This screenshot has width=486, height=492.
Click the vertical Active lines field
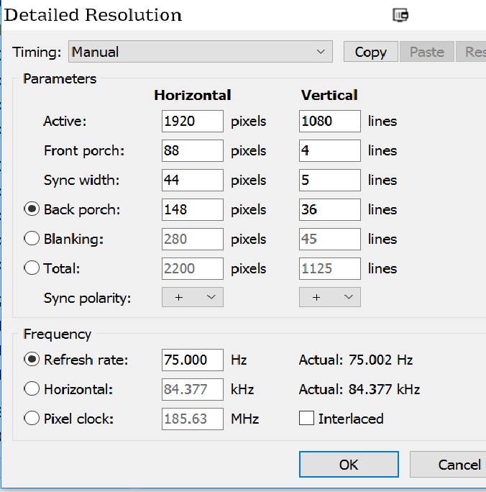pyautogui.click(x=330, y=121)
